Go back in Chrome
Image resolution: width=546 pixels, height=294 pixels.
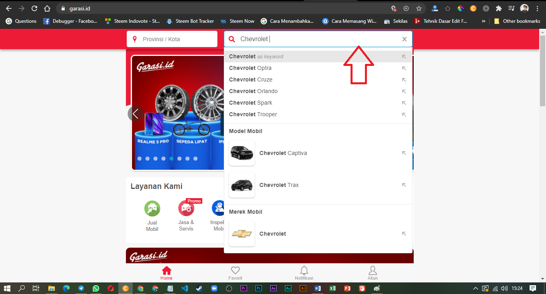click(x=9, y=8)
